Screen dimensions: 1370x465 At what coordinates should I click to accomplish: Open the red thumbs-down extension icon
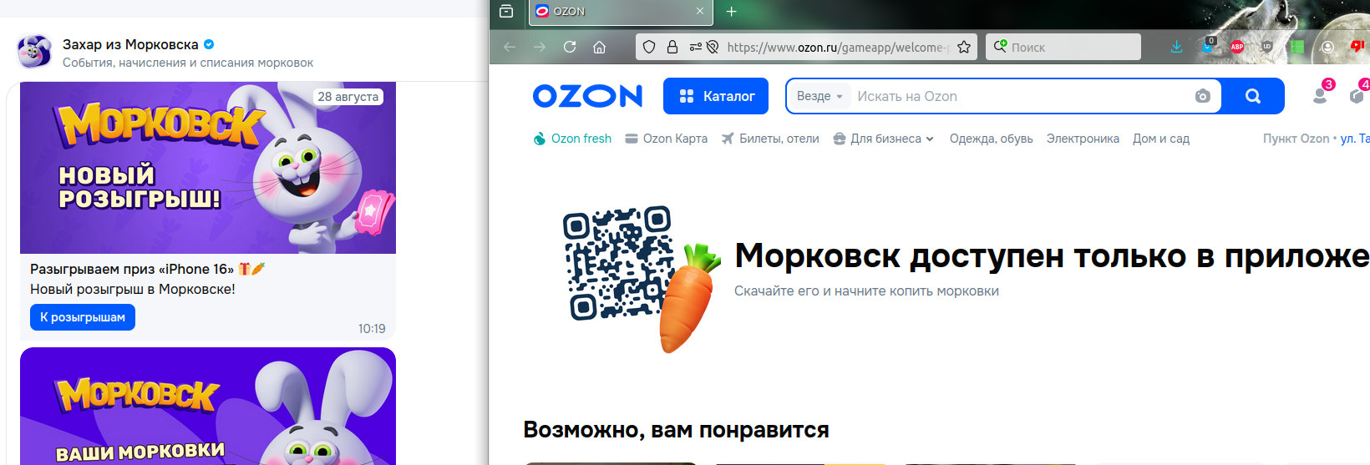coord(1358,47)
